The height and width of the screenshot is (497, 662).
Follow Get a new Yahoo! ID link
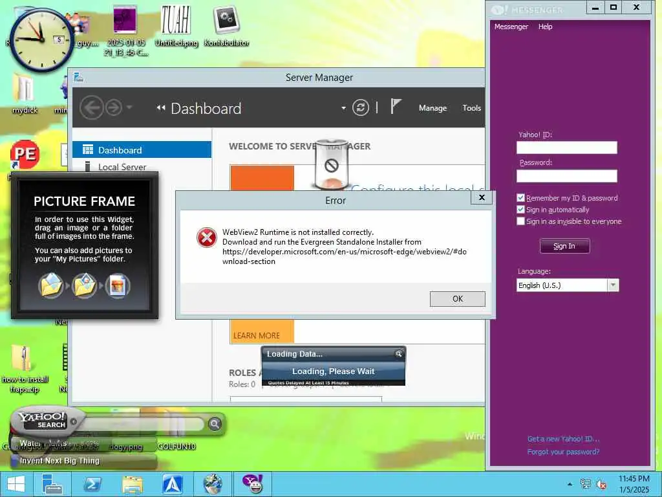(563, 439)
